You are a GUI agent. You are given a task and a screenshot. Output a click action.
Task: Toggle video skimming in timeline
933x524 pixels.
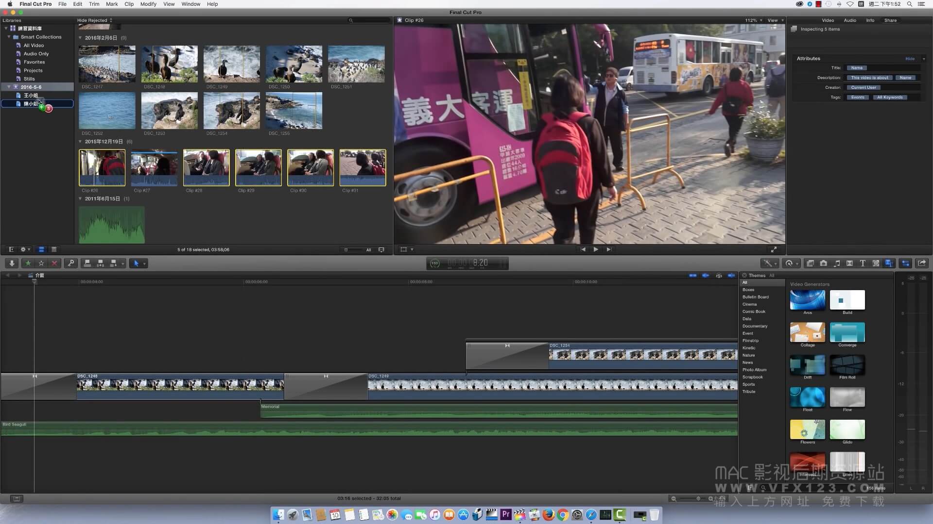pos(692,276)
